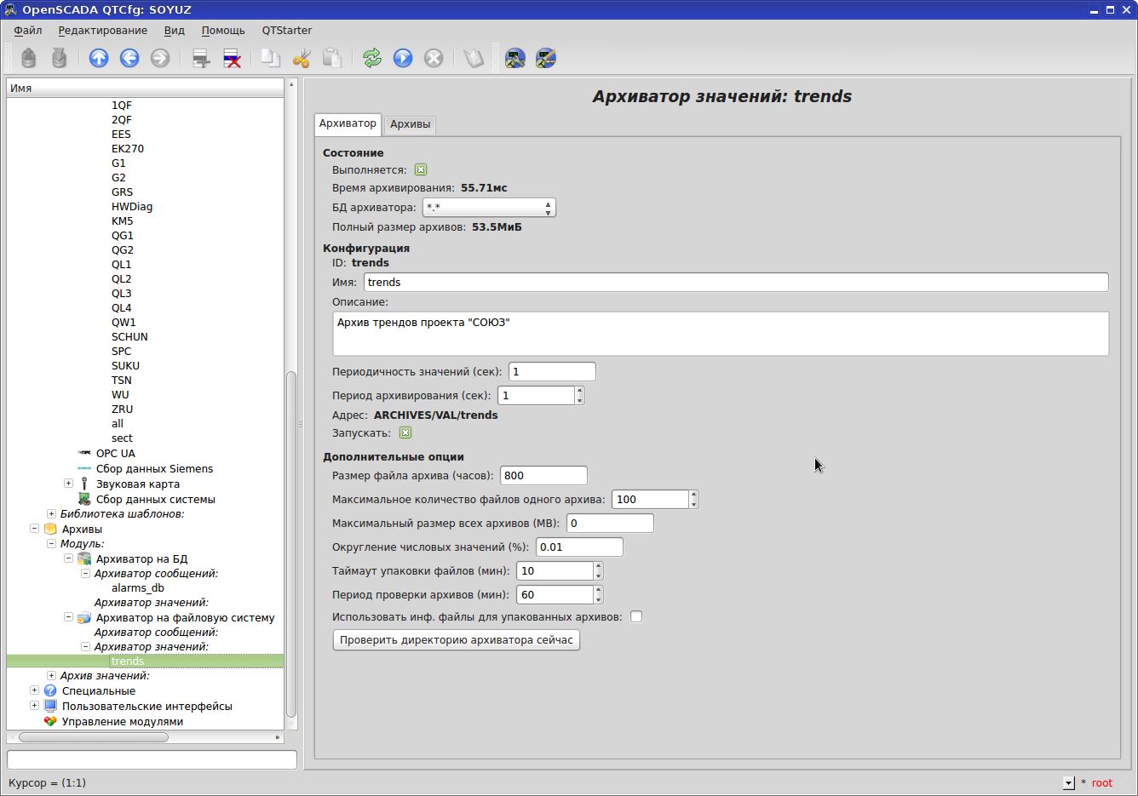This screenshot has height=796, width=1138.
Task: Open the manual via the book icon
Action: [472, 58]
